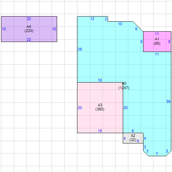Click the 22 dimension on A4's bottom edge
Image resolution: width=172 pixels, height=172 pixels.
pyautogui.click(x=29, y=40)
